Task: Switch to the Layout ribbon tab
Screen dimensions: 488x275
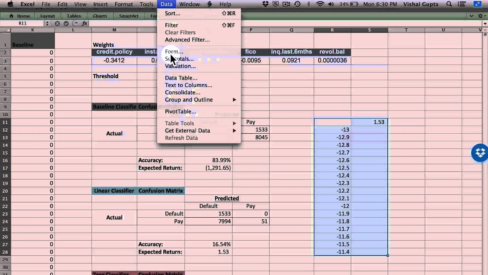Action: 48,16
